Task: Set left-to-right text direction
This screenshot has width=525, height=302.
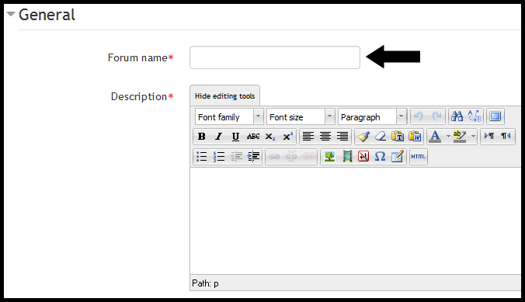Action: tap(488, 136)
